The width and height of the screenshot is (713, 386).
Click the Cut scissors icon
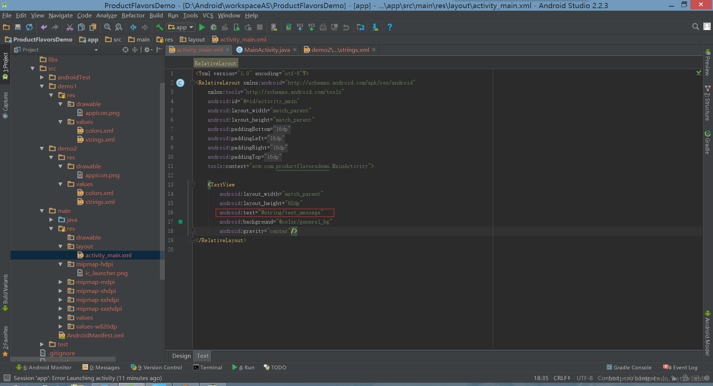click(69, 27)
